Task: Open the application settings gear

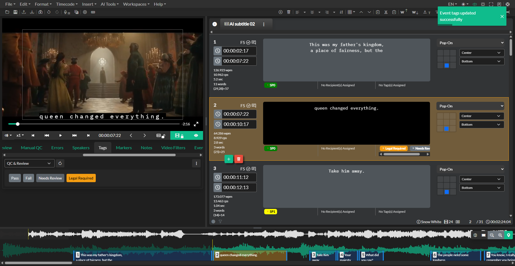Action: pyautogui.click(x=85, y=12)
